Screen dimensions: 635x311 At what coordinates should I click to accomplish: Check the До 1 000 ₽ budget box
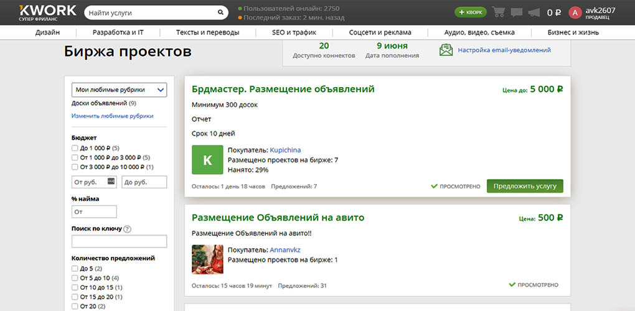(75, 148)
